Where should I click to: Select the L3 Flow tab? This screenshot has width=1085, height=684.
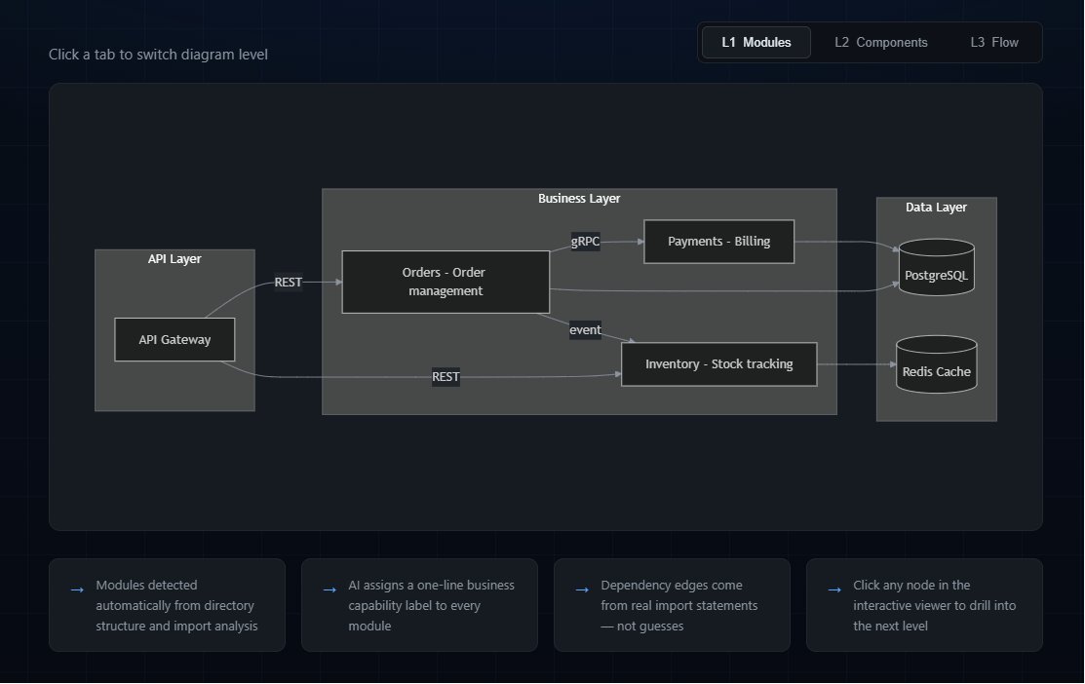(993, 42)
